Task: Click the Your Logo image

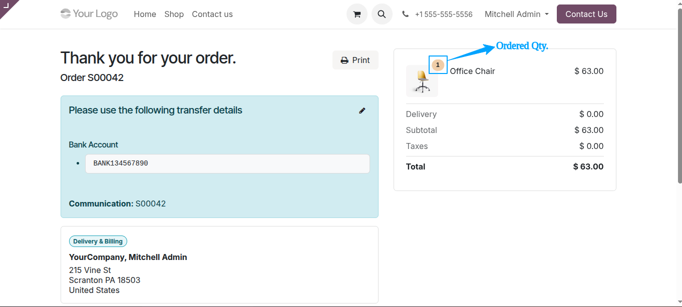Action: coord(89,14)
